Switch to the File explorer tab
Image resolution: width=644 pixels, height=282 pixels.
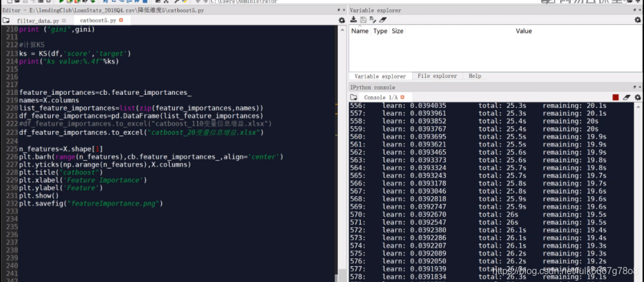pyautogui.click(x=437, y=76)
